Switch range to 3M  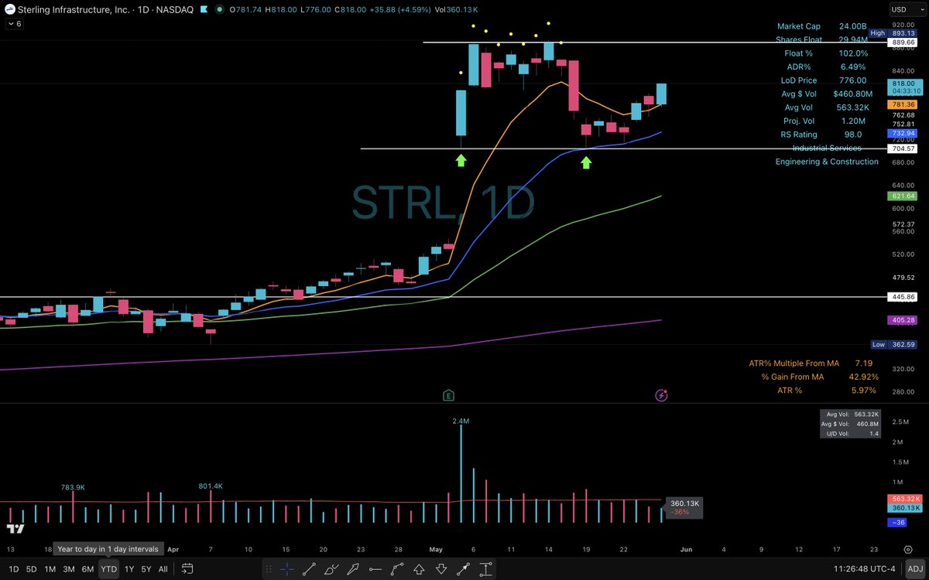(69, 569)
